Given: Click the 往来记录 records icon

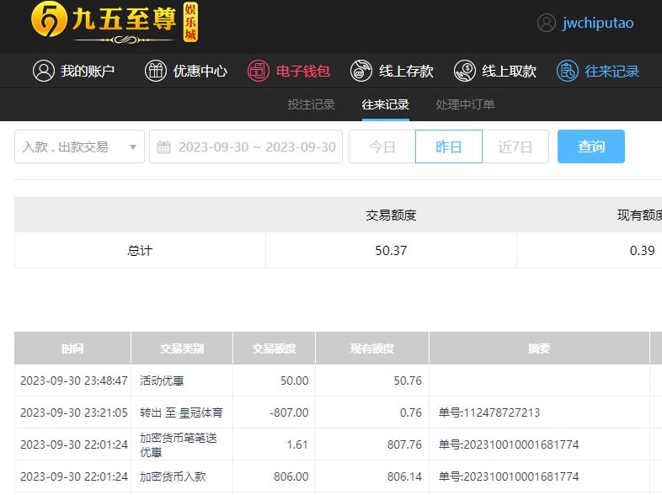Looking at the screenshot, I should (x=568, y=71).
